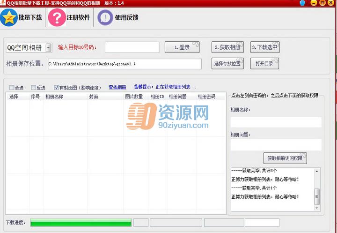
Task: Click the 1.登录 button
Action: click(182, 47)
